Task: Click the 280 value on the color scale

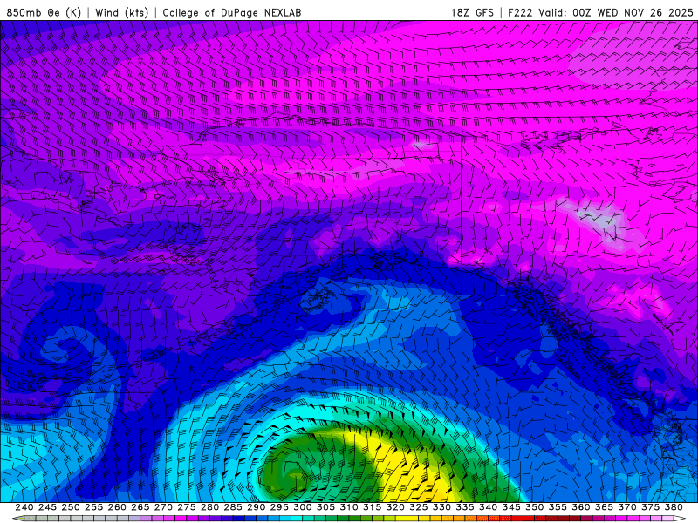Action: pos(209,507)
